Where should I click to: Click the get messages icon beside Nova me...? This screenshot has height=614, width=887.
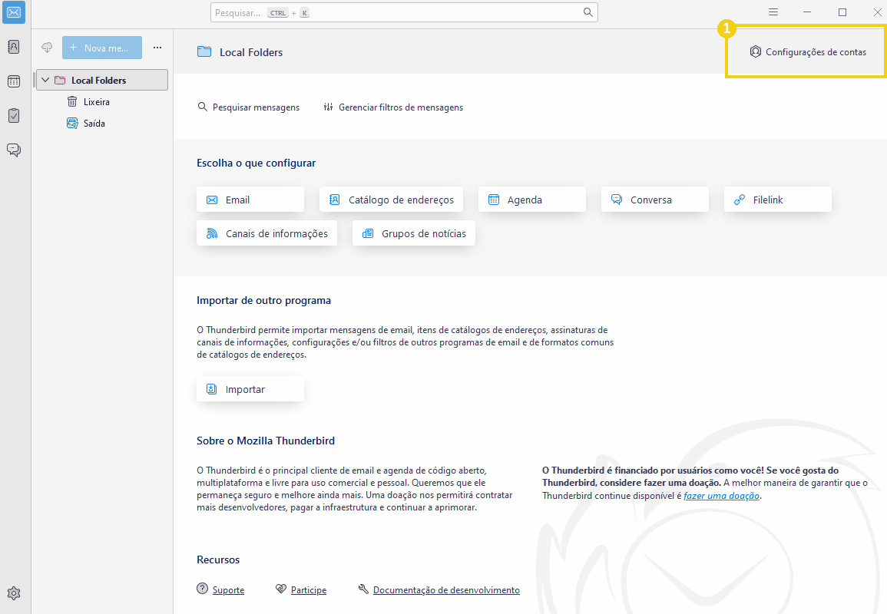point(46,47)
